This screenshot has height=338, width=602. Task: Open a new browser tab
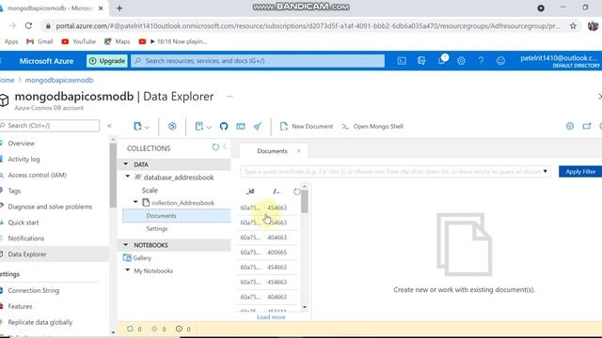(119, 8)
